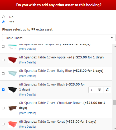Click the Coral table cover thumbnail
This screenshot has width=116, height=130.
pos(12,124)
